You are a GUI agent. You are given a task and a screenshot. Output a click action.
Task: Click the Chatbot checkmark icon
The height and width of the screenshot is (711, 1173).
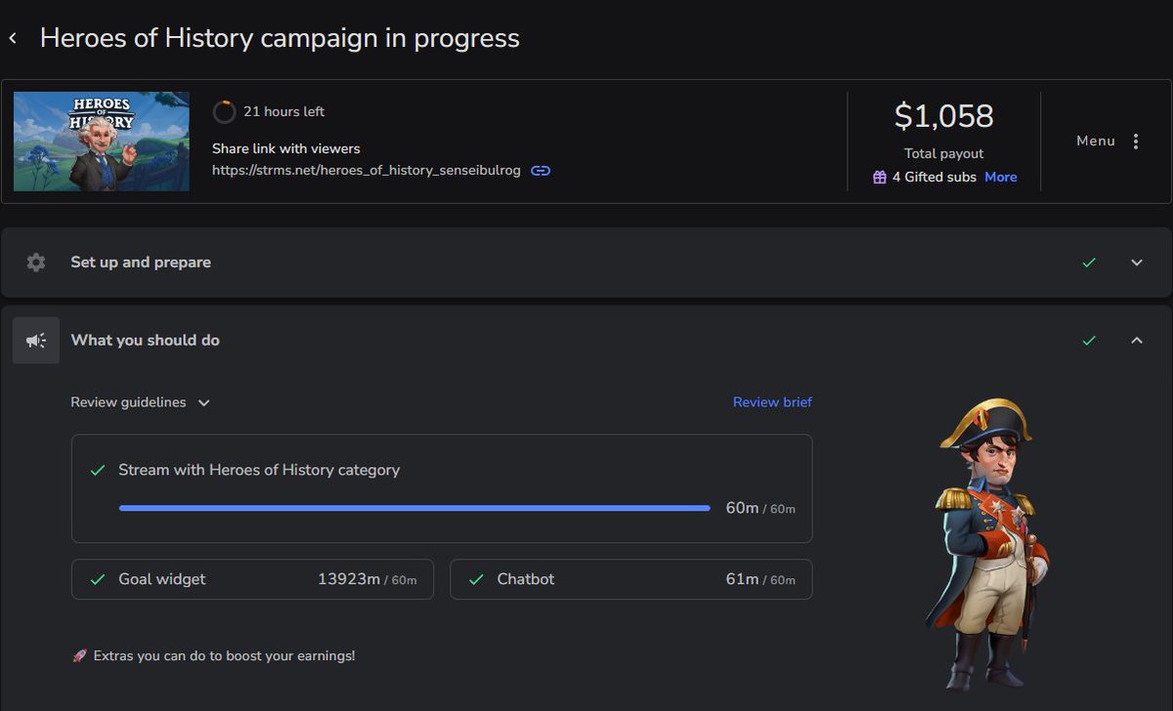(476, 579)
